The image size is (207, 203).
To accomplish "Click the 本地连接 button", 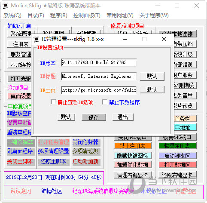I will click(x=19, y=65).
